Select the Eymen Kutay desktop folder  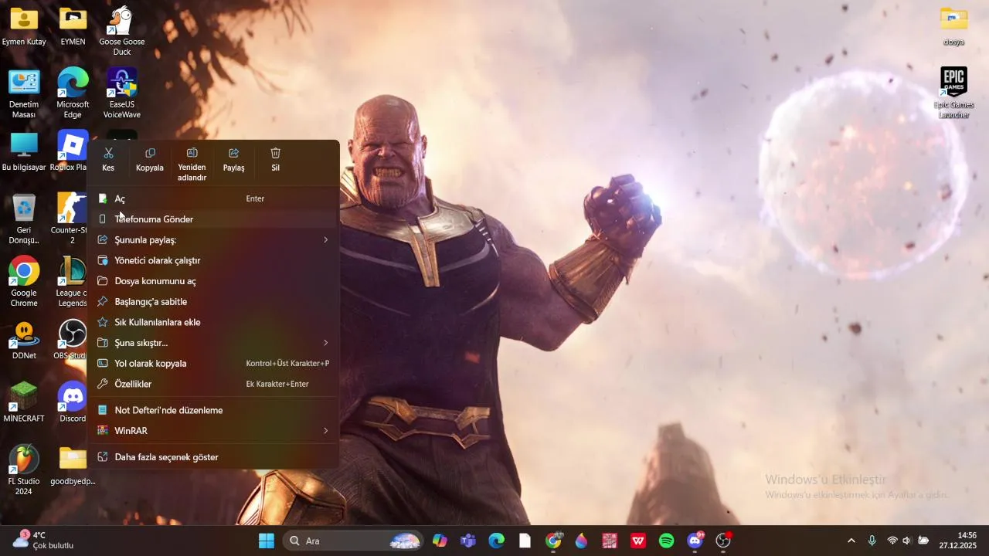(24, 26)
